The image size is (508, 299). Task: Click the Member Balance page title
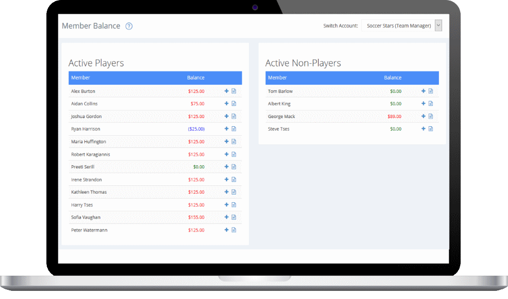91,26
